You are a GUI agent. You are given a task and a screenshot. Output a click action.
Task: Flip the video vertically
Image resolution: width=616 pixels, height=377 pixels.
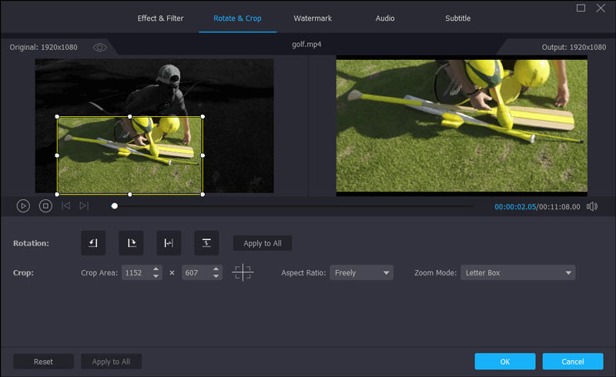point(206,243)
